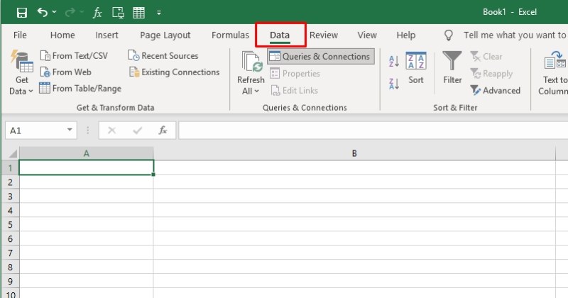
Task: Switch to the Home tab
Action: (x=62, y=35)
